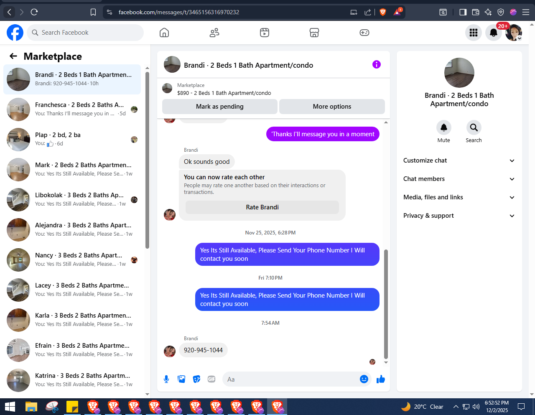Image resolution: width=535 pixels, height=415 pixels.
Task: Search within the conversation
Action: [x=474, y=127]
